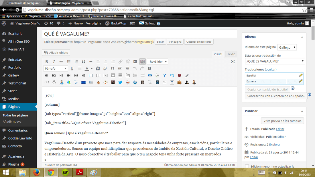Open translation source ¿QUÉ ES VAGALUME? dropdown
This screenshot has width=315, height=177.
[x=275, y=61]
